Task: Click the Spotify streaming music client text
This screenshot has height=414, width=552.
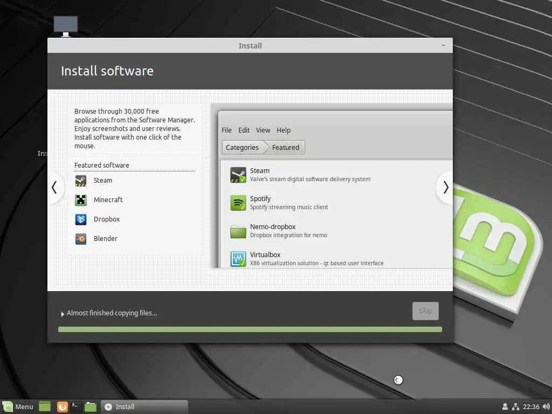Action: pyautogui.click(x=289, y=208)
